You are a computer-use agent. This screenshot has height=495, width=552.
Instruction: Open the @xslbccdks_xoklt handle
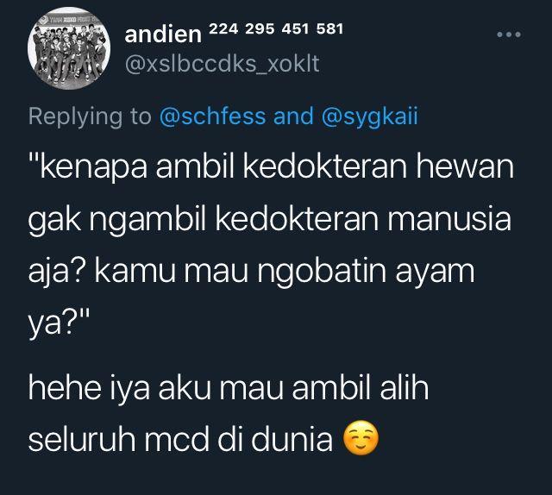[223, 64]
